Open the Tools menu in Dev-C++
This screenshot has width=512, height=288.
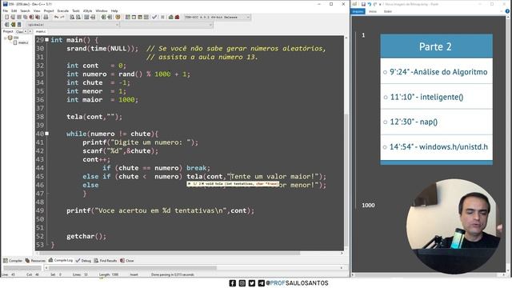click(x=76, y=10)
